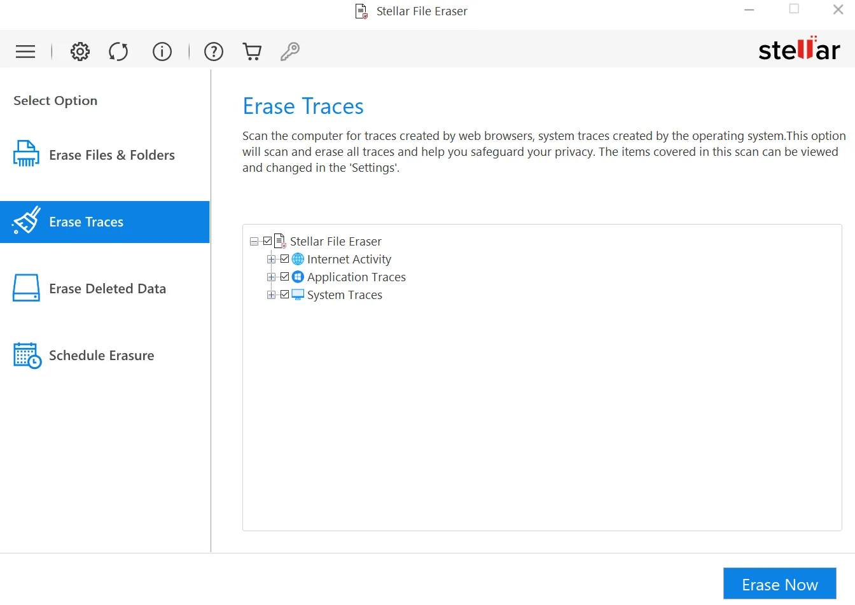Switch to Erase Deleted Data option
Viewport: 855px width, 605px height.
click(105, 289)
